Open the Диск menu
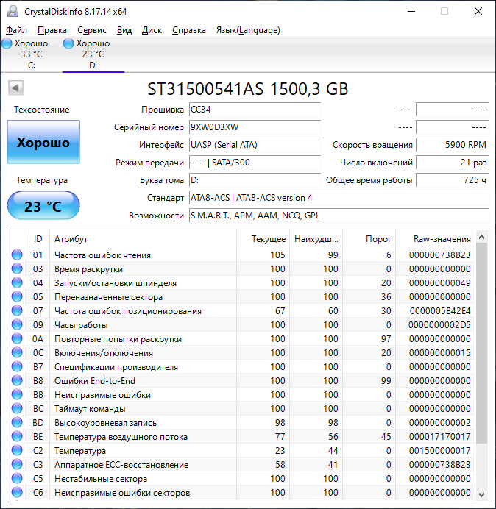The image size is (496, 509). click(x=152, y=30)
